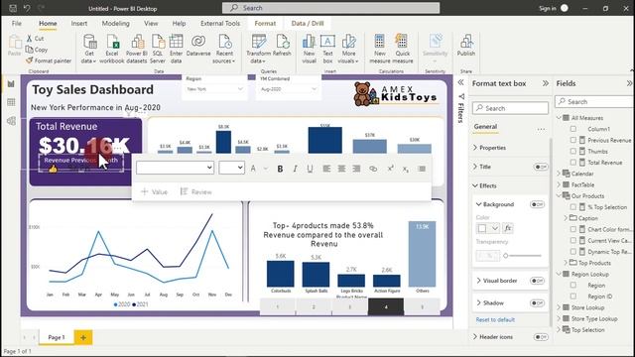Apply subscript formatting
Screen dimensions: 635x357
click(406, 169)
